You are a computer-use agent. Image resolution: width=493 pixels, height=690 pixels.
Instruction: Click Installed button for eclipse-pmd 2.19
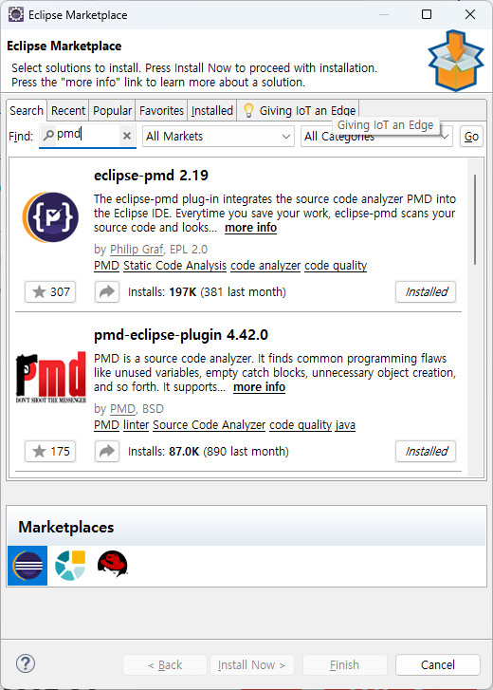tap(426, 291)
